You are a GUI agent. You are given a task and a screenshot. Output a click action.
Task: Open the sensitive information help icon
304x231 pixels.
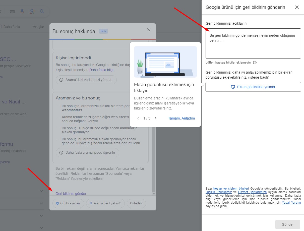click(255, 63)
